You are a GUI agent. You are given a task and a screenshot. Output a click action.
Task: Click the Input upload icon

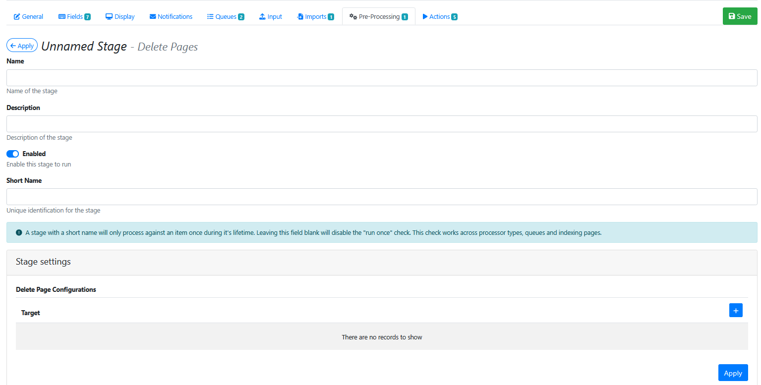pyautogui.click(x=262, y=17)
